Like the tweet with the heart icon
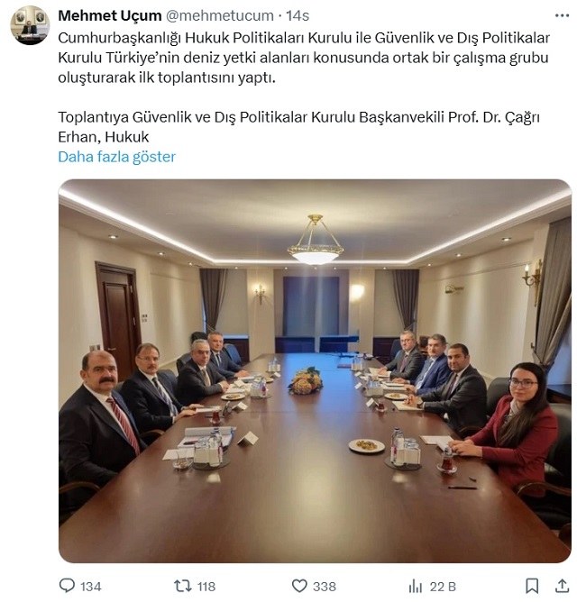 (x=299, y=586)
